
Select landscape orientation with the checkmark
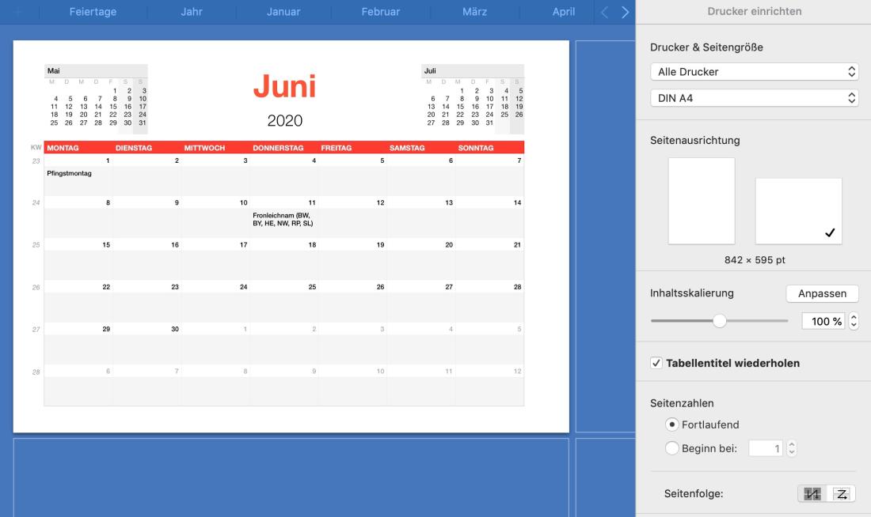pyautogui.click(x=798, y=210)
